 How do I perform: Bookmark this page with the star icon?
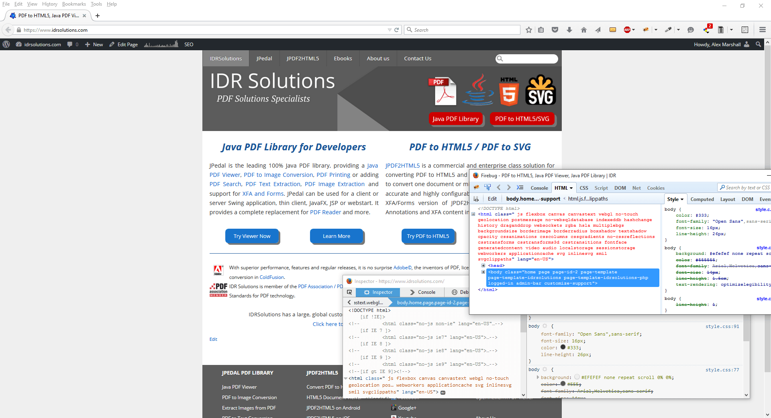click(x=529, y=30)
